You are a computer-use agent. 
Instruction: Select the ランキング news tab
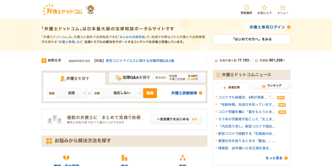272,86
